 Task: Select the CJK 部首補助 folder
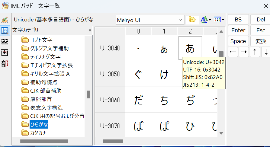pyautogui.click(x=41, y=91)
